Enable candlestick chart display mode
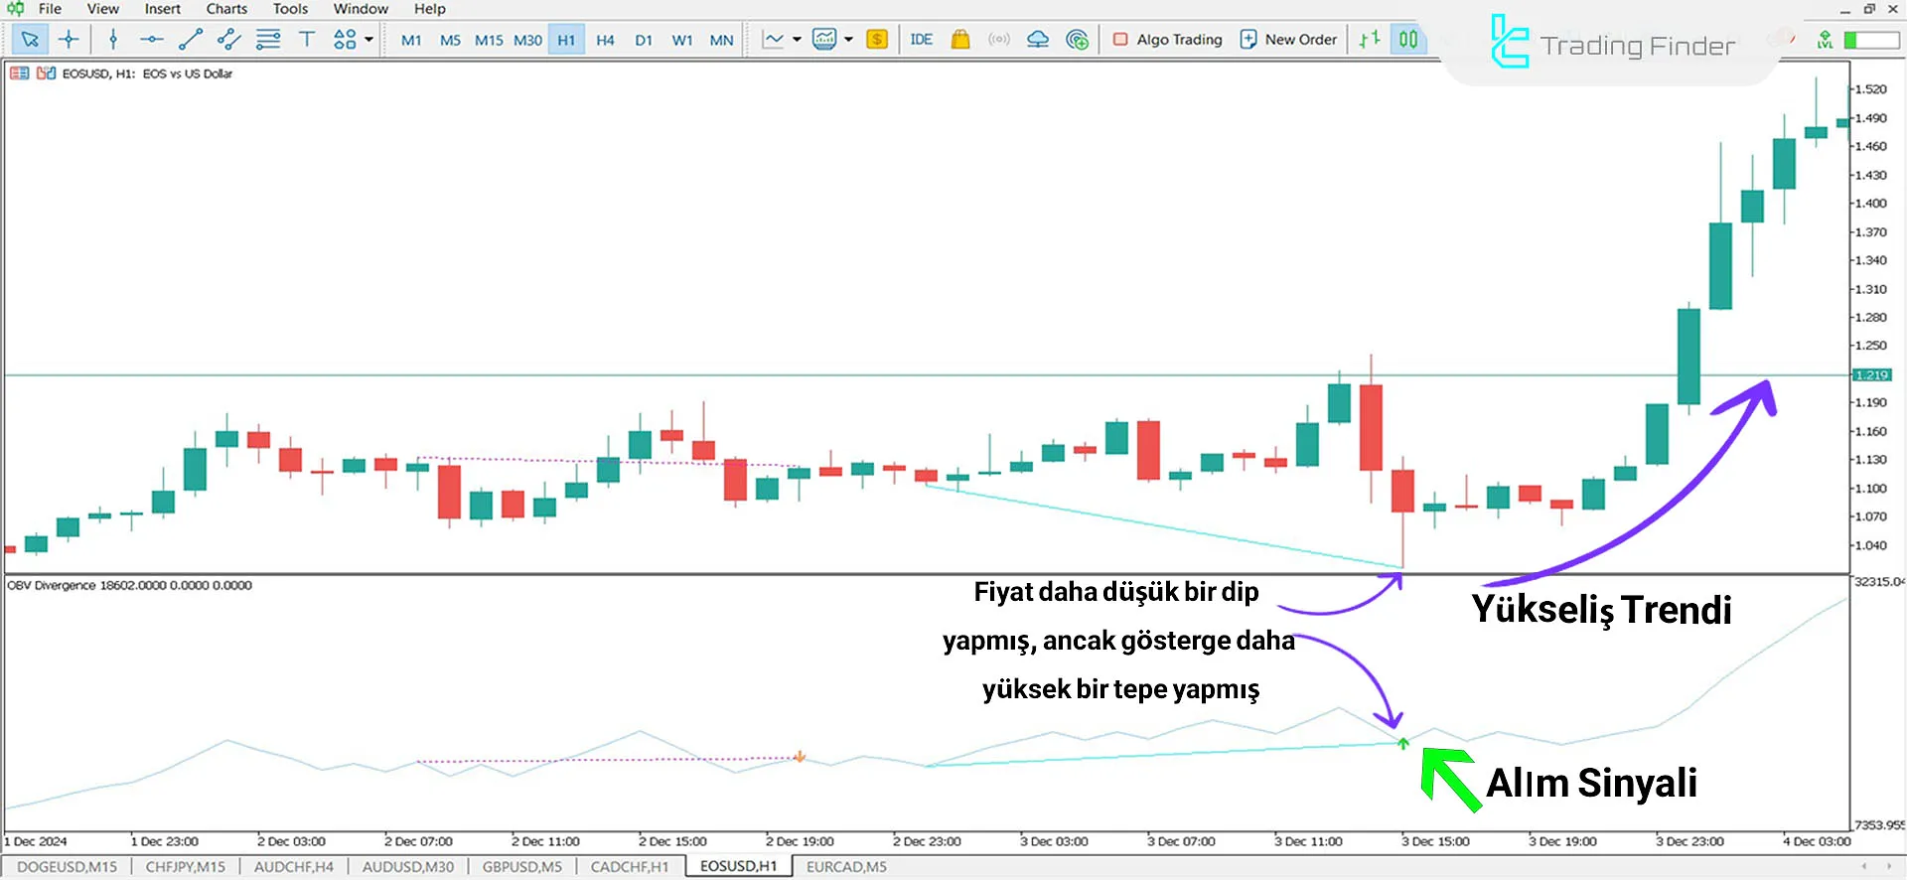This screenshot has width=1907, height=880. pyautogui.click(x=1408, y=40)
